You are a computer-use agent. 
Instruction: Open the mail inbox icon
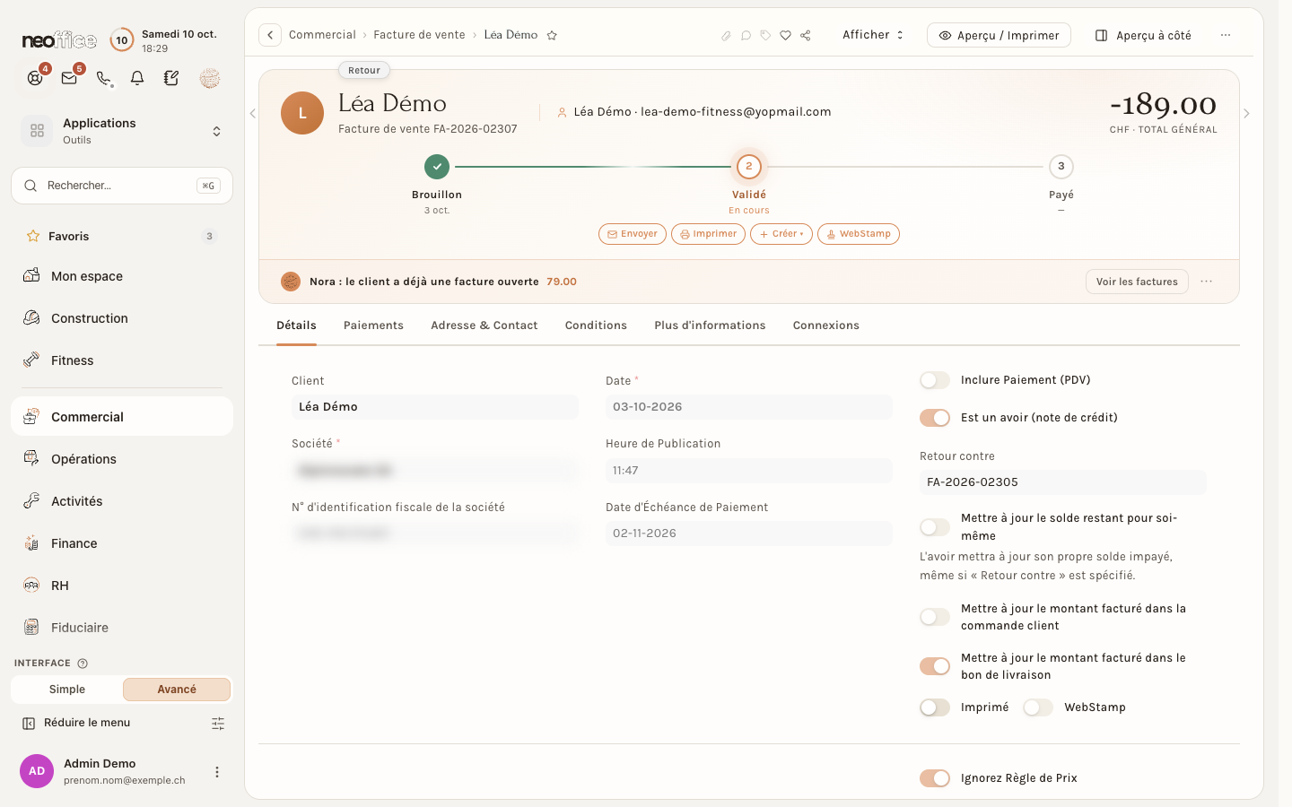tap(69, 78)
